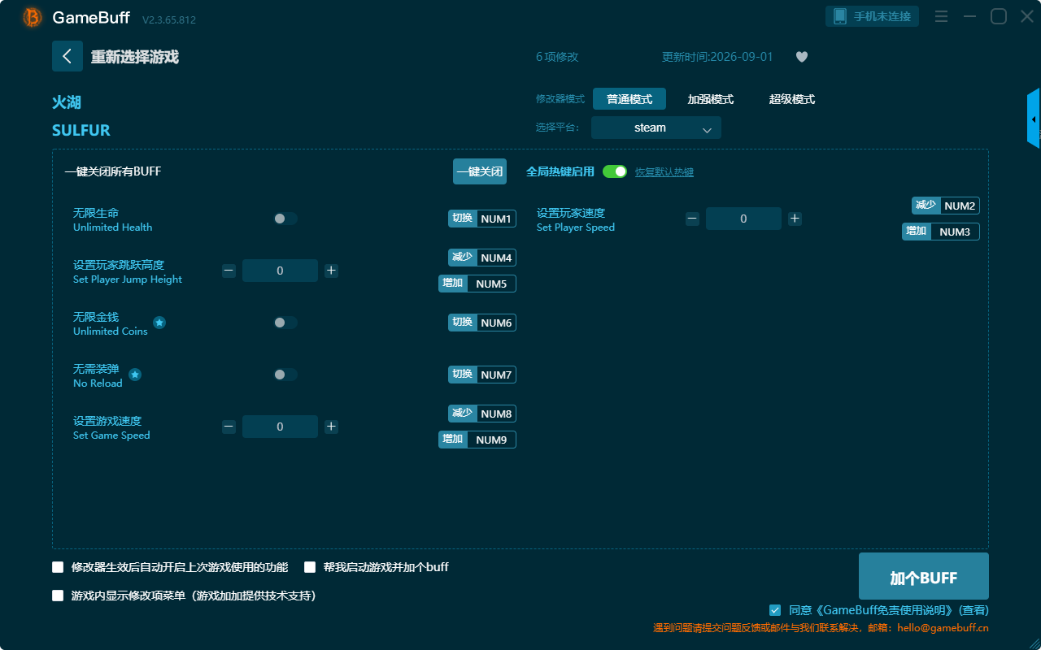Image resolution: width=1041 pixels, height=650 pixels.
Task: Decrease Set Player Jump Height value
Action: (x=229, y=271)
